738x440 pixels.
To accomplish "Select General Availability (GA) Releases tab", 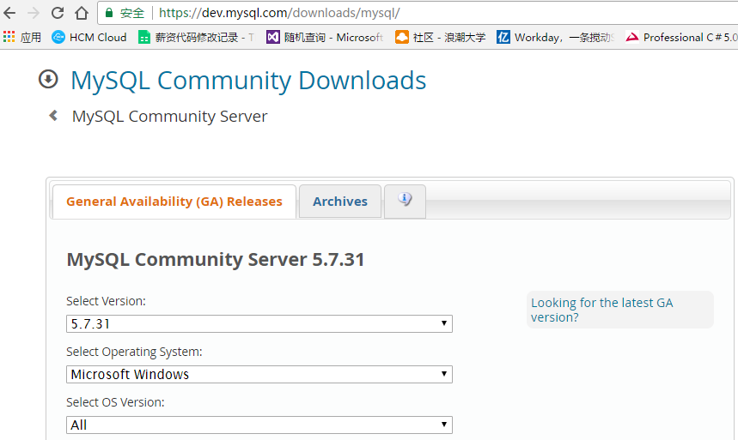I will tap(174, 202).
